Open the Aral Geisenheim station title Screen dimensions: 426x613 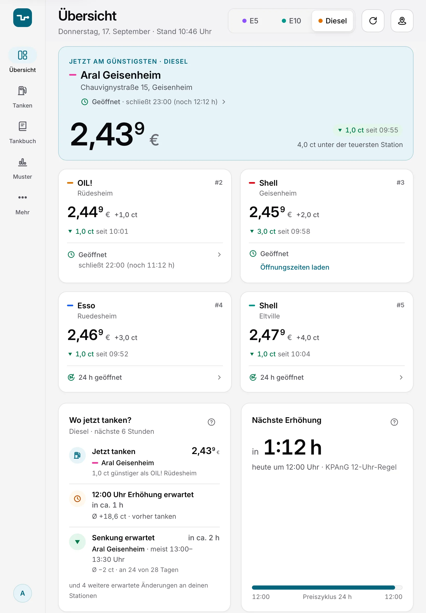point(121,75)
